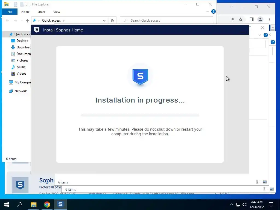Open Chrome profile avatar

click(x=260, y=19)
